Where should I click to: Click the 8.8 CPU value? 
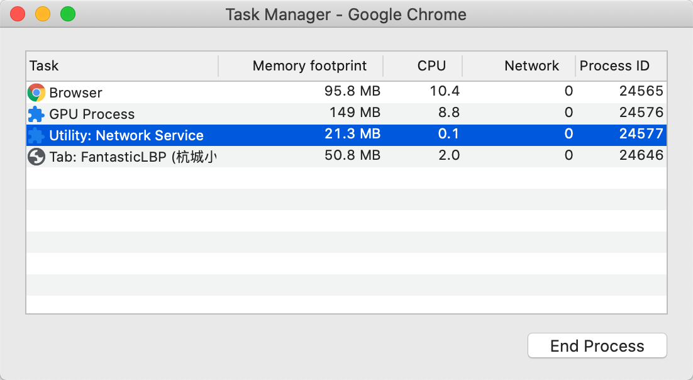click(449, 113)
